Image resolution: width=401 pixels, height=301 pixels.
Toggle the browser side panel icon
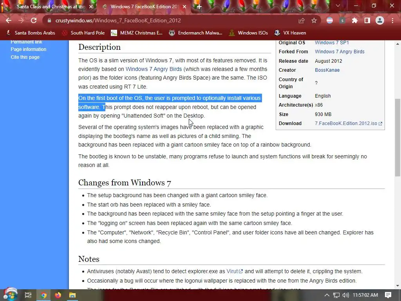click(x=367, y=20)
